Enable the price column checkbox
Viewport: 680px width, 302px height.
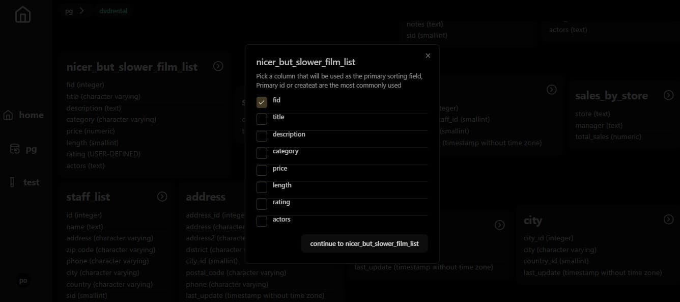pos(262,170)
